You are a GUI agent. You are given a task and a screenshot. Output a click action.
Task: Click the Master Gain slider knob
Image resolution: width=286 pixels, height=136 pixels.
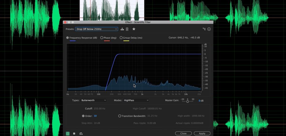(x=188, y=101)
